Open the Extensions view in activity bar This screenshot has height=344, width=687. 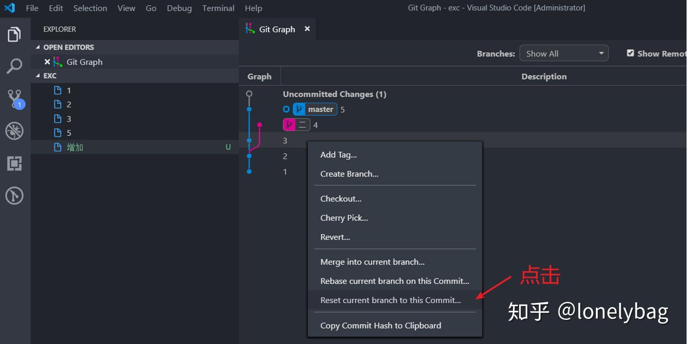pyautogui.click(x=15, y=164)
